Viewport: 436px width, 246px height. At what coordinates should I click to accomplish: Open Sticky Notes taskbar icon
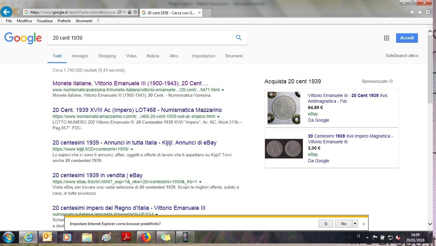(166, 237)
